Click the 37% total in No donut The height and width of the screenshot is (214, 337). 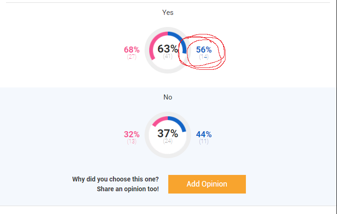[167, 134]
